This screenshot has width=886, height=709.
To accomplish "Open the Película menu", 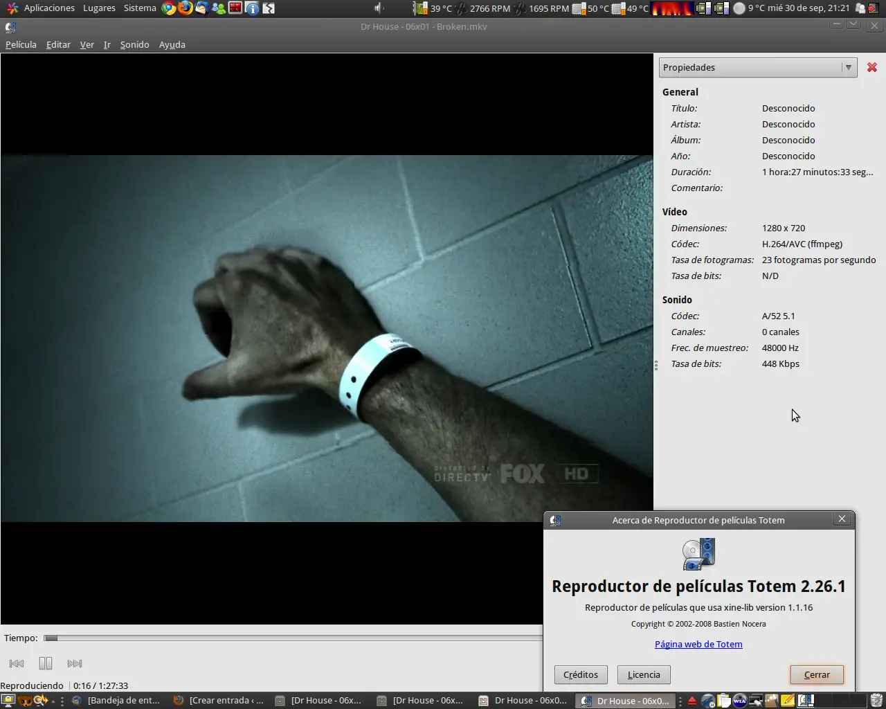I will click(x=21, y=44).
